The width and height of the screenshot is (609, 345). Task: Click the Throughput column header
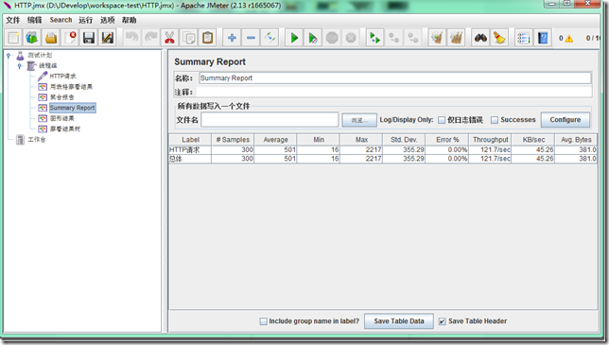point(490,140)
